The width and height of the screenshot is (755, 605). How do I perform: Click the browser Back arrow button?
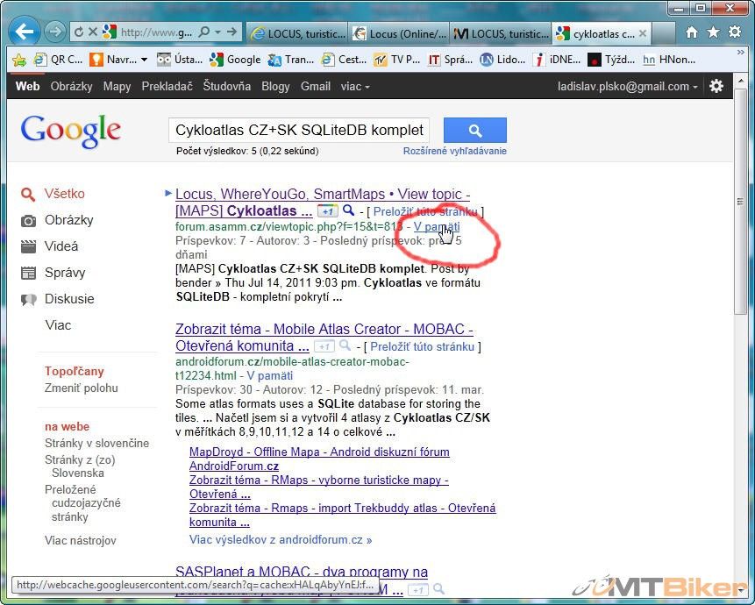25,32
